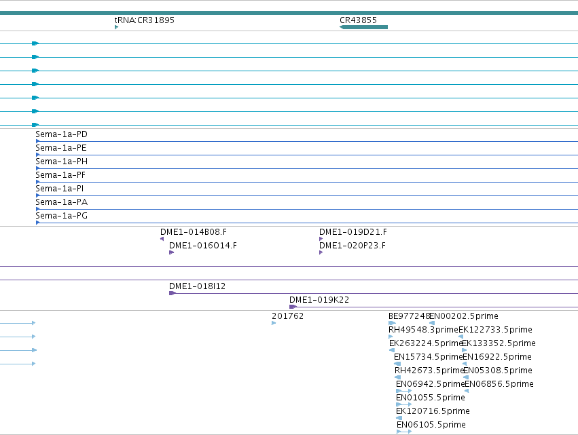Click the 201762 arrow glyph
Viewport: 578px width, 435px height.
[274, 324]
